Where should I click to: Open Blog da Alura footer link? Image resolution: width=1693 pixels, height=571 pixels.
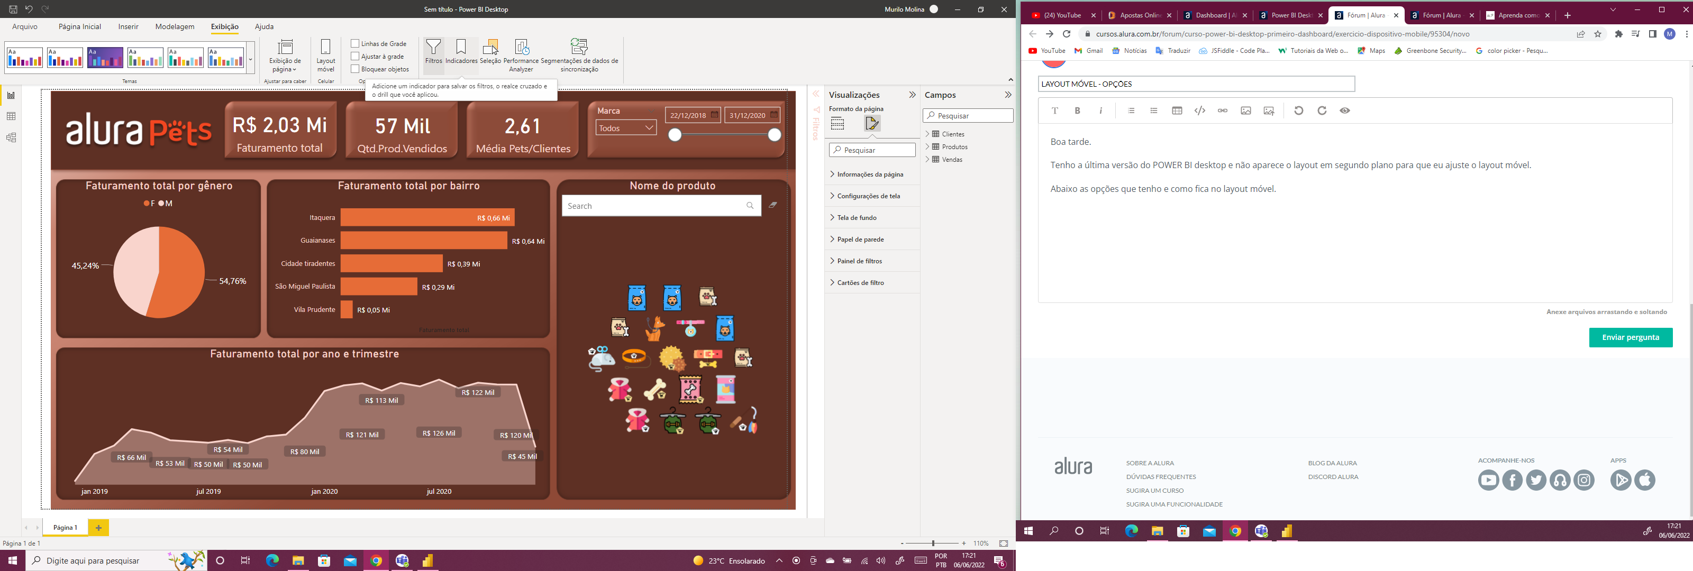tap(1332, 463)
